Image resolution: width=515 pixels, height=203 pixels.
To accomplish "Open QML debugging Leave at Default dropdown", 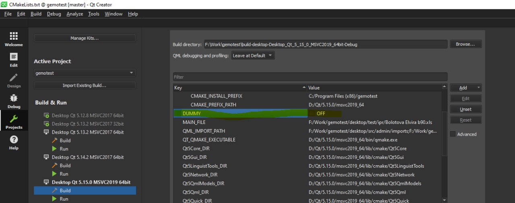I will (x=253, y=55).
